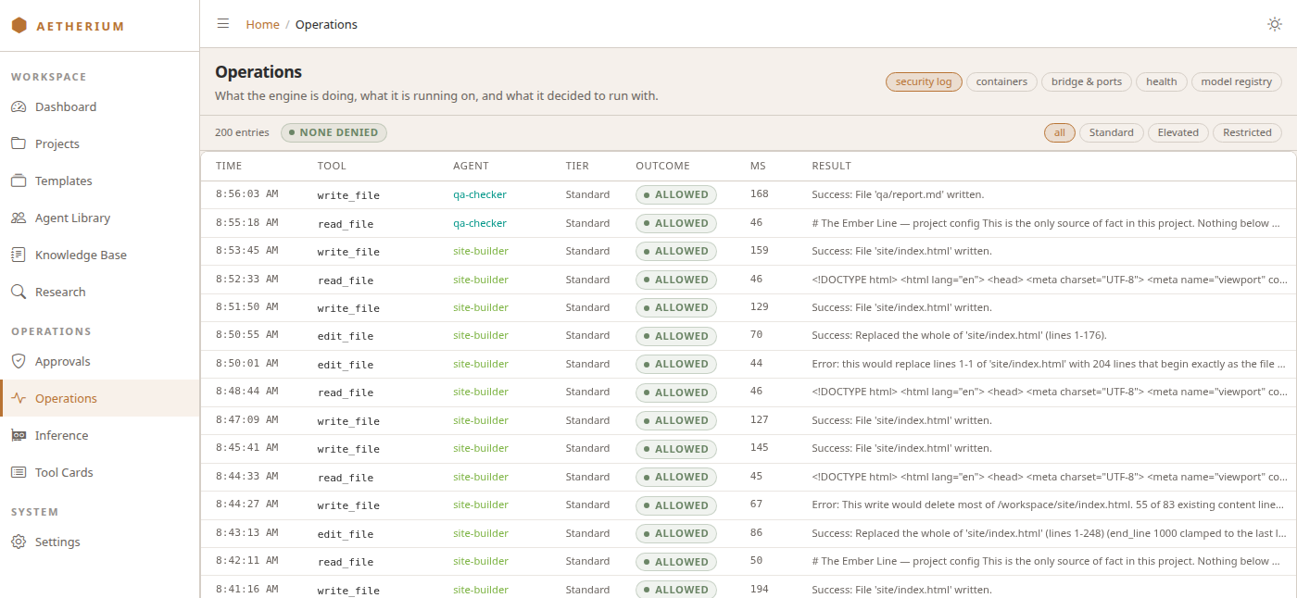Follow the Home breadcrumb link
This screenshot has width=1297, height=598.
[262, 24]
